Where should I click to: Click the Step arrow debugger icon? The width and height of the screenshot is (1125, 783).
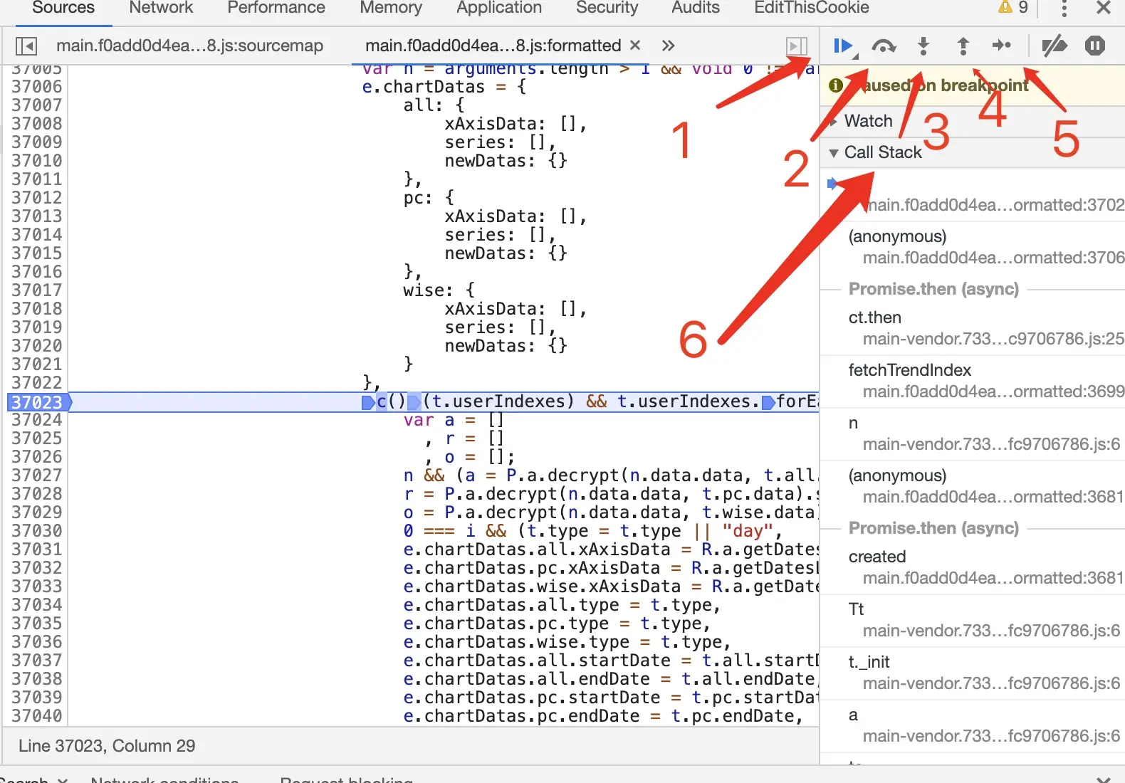click(x=1002, y=46)
